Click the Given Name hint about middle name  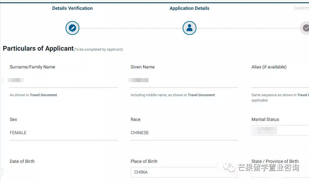point(173,95)
